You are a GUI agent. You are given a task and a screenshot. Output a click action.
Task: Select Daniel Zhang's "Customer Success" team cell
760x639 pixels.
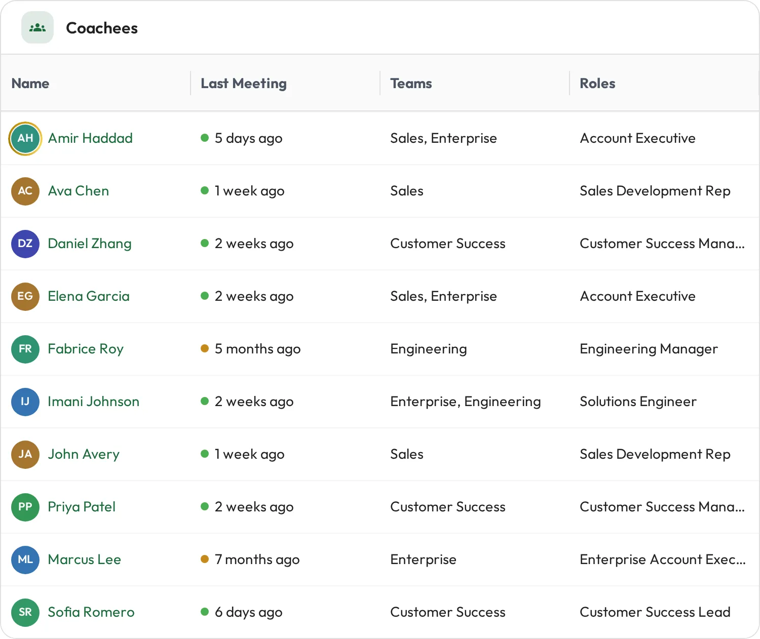click(448, 244)
